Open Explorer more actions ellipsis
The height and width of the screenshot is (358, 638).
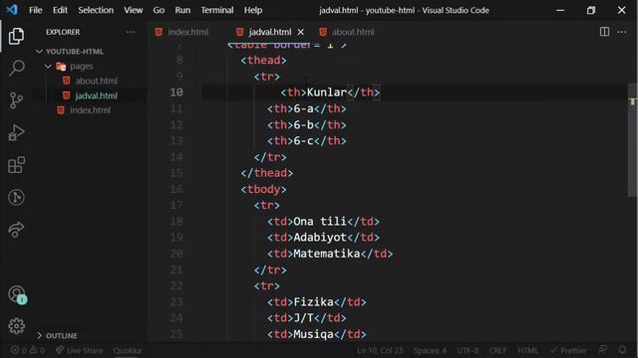pyautogui.click(x=131, y=32)
